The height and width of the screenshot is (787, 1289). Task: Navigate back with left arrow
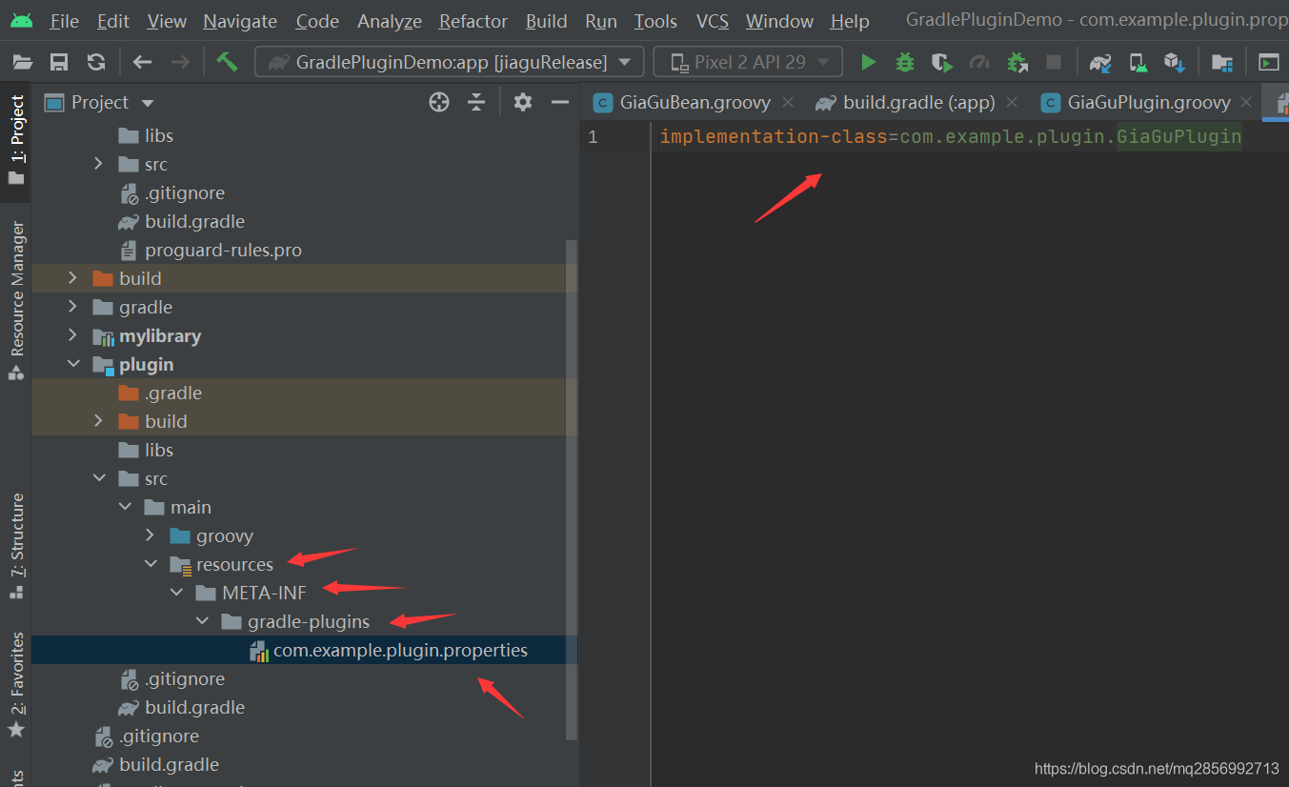coord(142,63)
